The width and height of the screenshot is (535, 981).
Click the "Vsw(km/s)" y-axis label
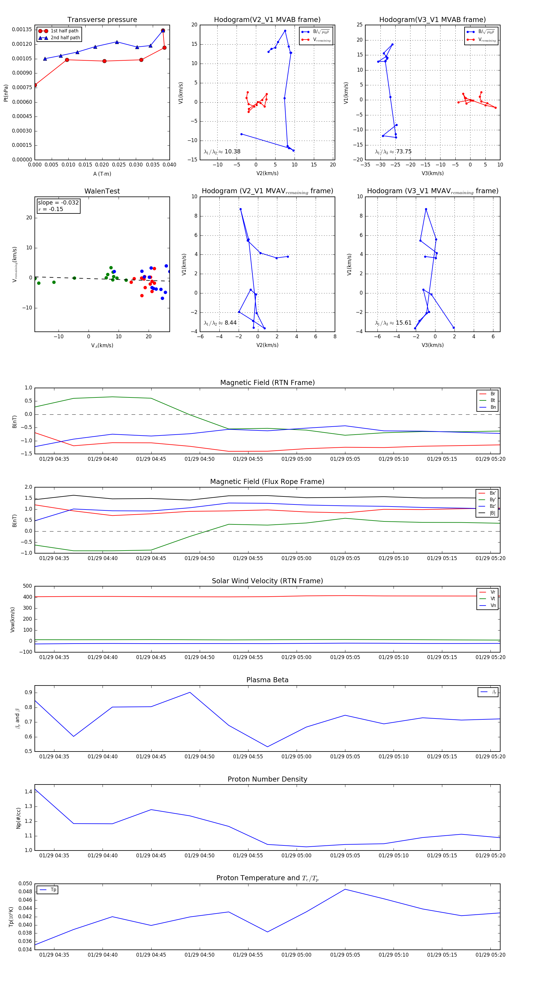[12, 620]
